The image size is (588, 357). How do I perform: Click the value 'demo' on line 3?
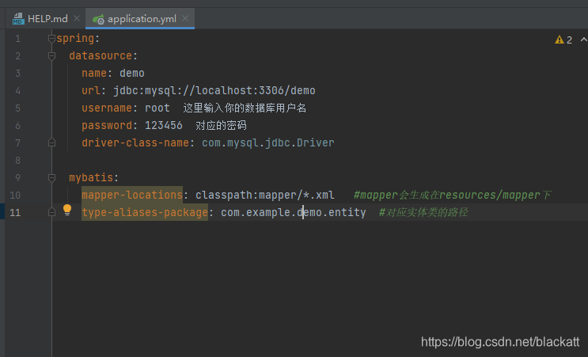tap(132, 73)
